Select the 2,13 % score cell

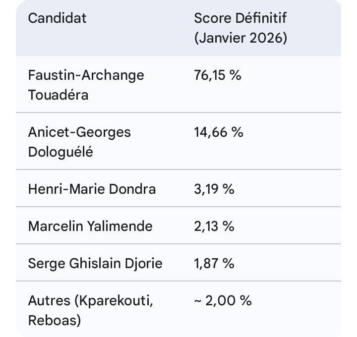coord(214,226)
